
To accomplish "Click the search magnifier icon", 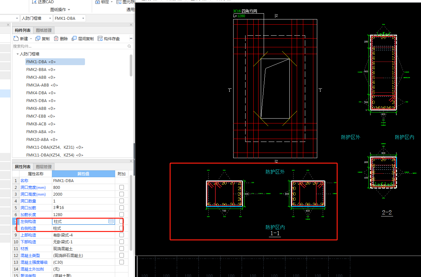I will [x=130, y=46].
